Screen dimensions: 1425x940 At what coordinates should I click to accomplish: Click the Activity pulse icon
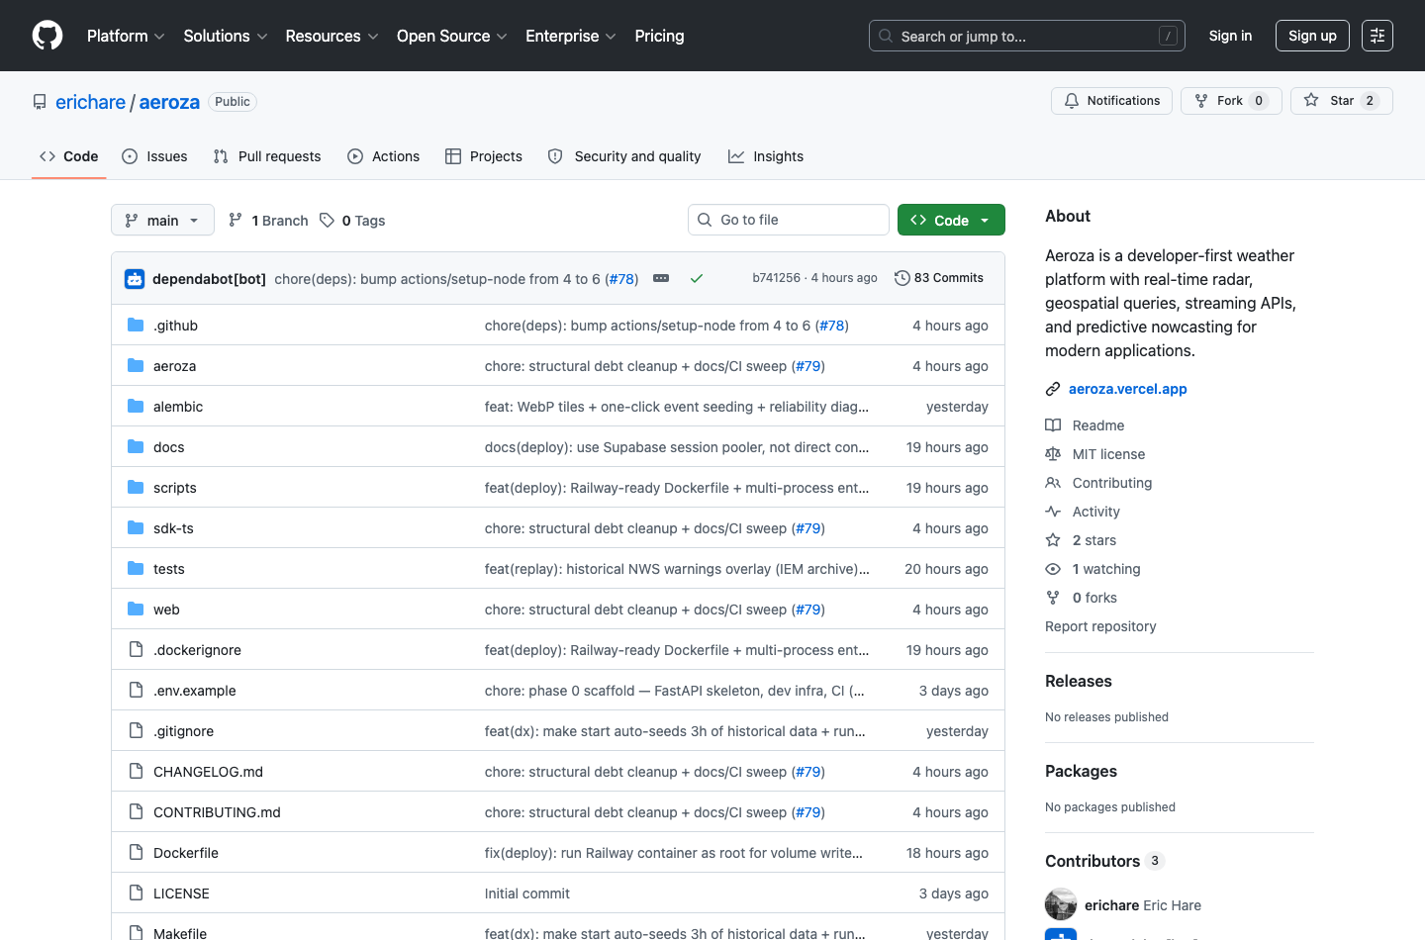[x=1053, y=512]
